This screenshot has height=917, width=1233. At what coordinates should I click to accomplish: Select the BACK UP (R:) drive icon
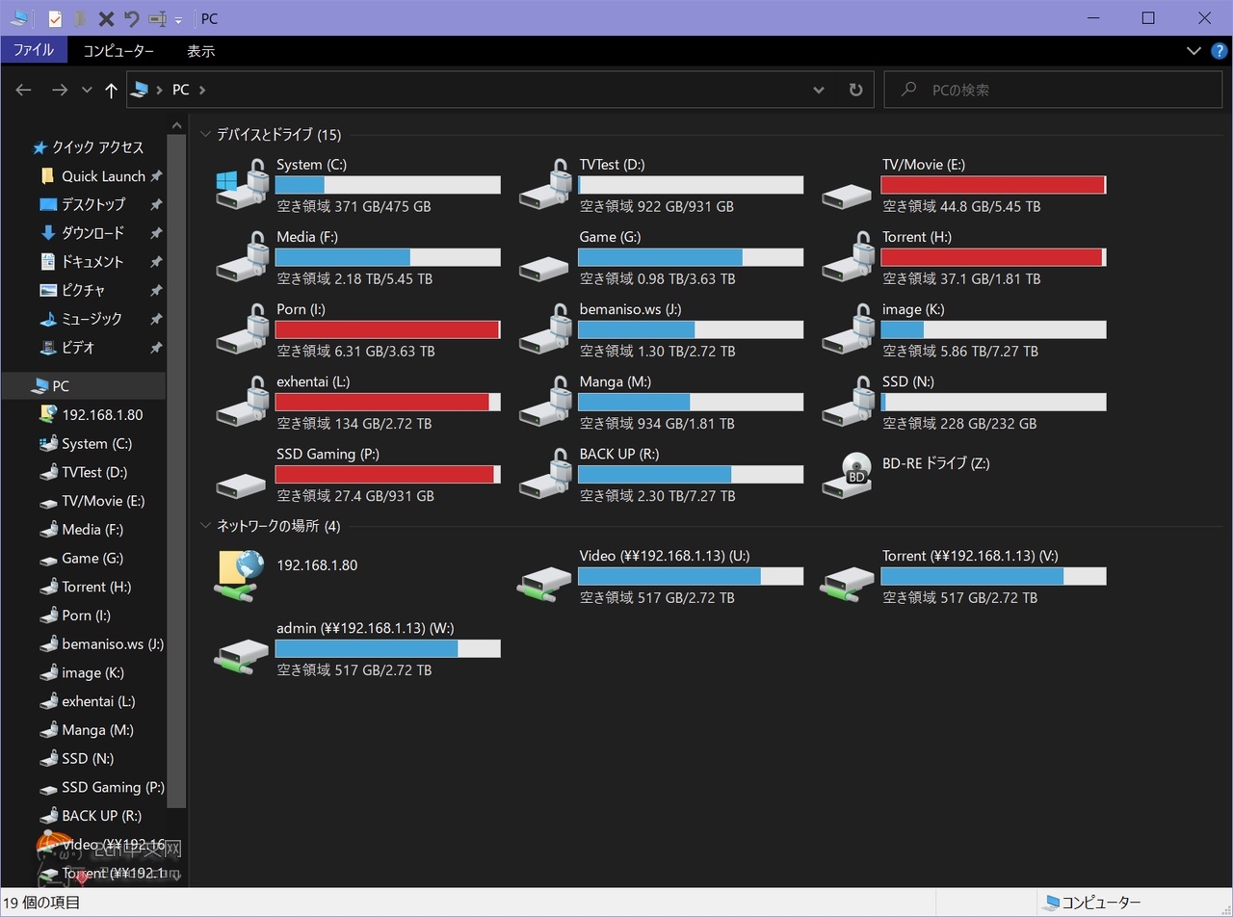tap(544, 474)
